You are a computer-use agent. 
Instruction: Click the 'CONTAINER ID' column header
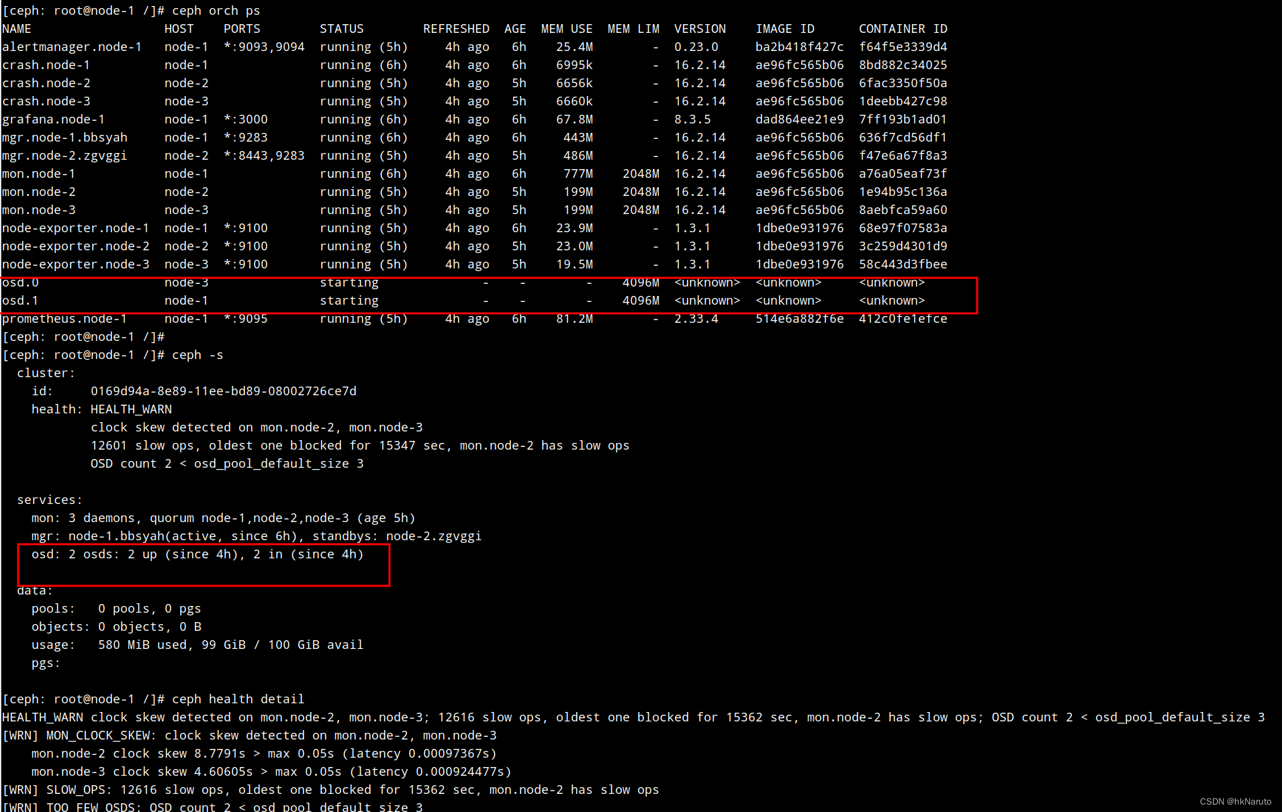click(x=903, y=29)
